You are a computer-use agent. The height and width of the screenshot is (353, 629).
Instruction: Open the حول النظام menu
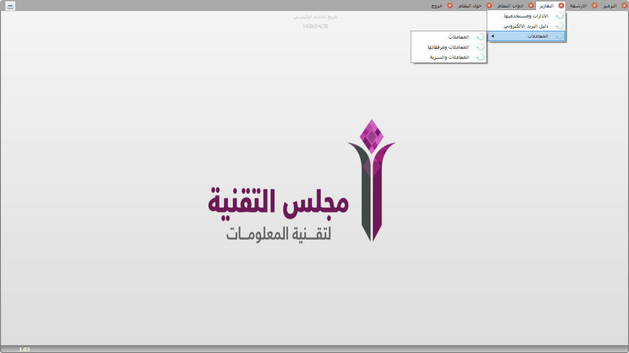point(470,6)
